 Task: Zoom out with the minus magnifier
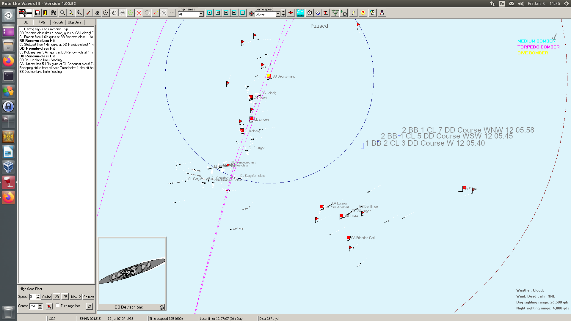[x=71, y=13]
